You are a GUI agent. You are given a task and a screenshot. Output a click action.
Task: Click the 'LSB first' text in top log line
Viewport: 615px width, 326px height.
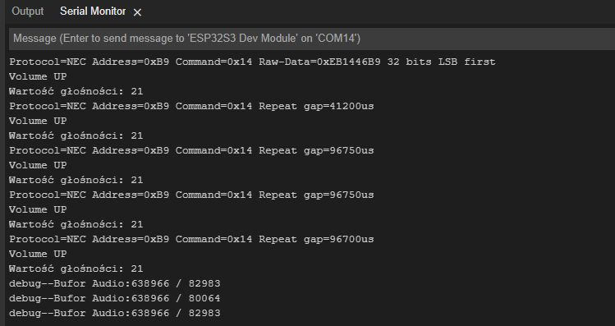(466, 62)
